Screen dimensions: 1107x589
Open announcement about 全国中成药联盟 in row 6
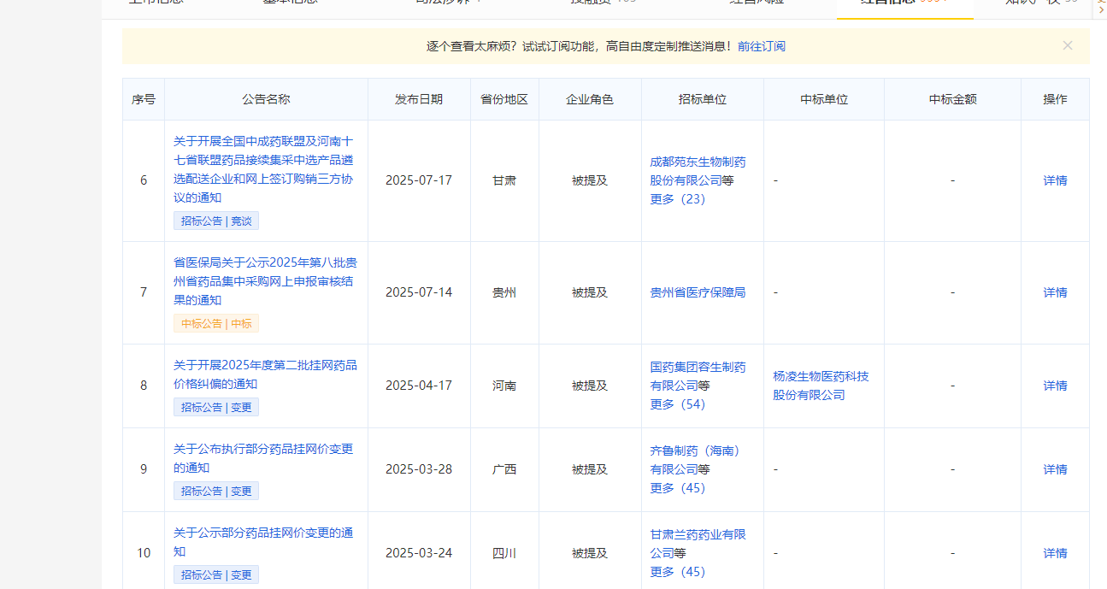(263, 169)
